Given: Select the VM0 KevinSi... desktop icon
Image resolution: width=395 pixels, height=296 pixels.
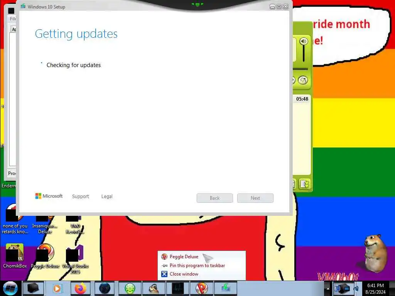Looking at the screenshot, I should [75, 224].
